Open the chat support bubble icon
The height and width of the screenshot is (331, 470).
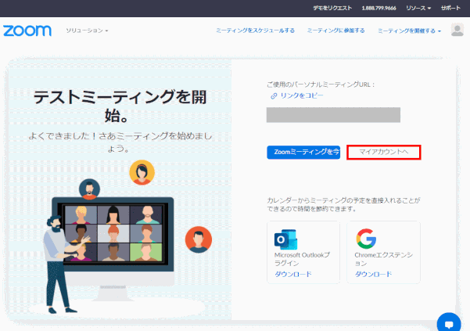(449, 323)
